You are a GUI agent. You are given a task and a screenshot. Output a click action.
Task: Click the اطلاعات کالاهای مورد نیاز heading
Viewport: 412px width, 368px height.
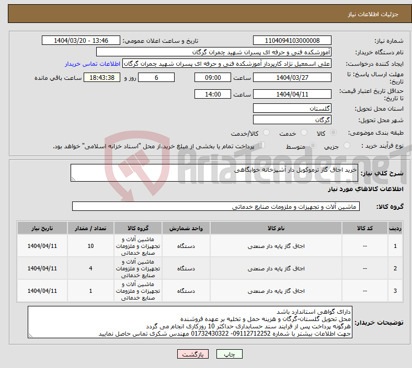[365, 189]
